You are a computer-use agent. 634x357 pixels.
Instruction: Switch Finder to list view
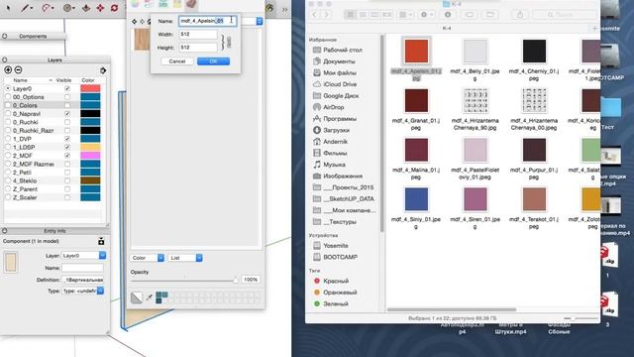363,15
